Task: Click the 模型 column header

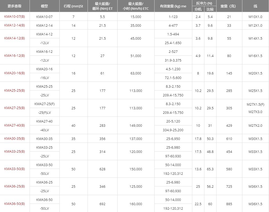Action: click(x=45, y=6)
